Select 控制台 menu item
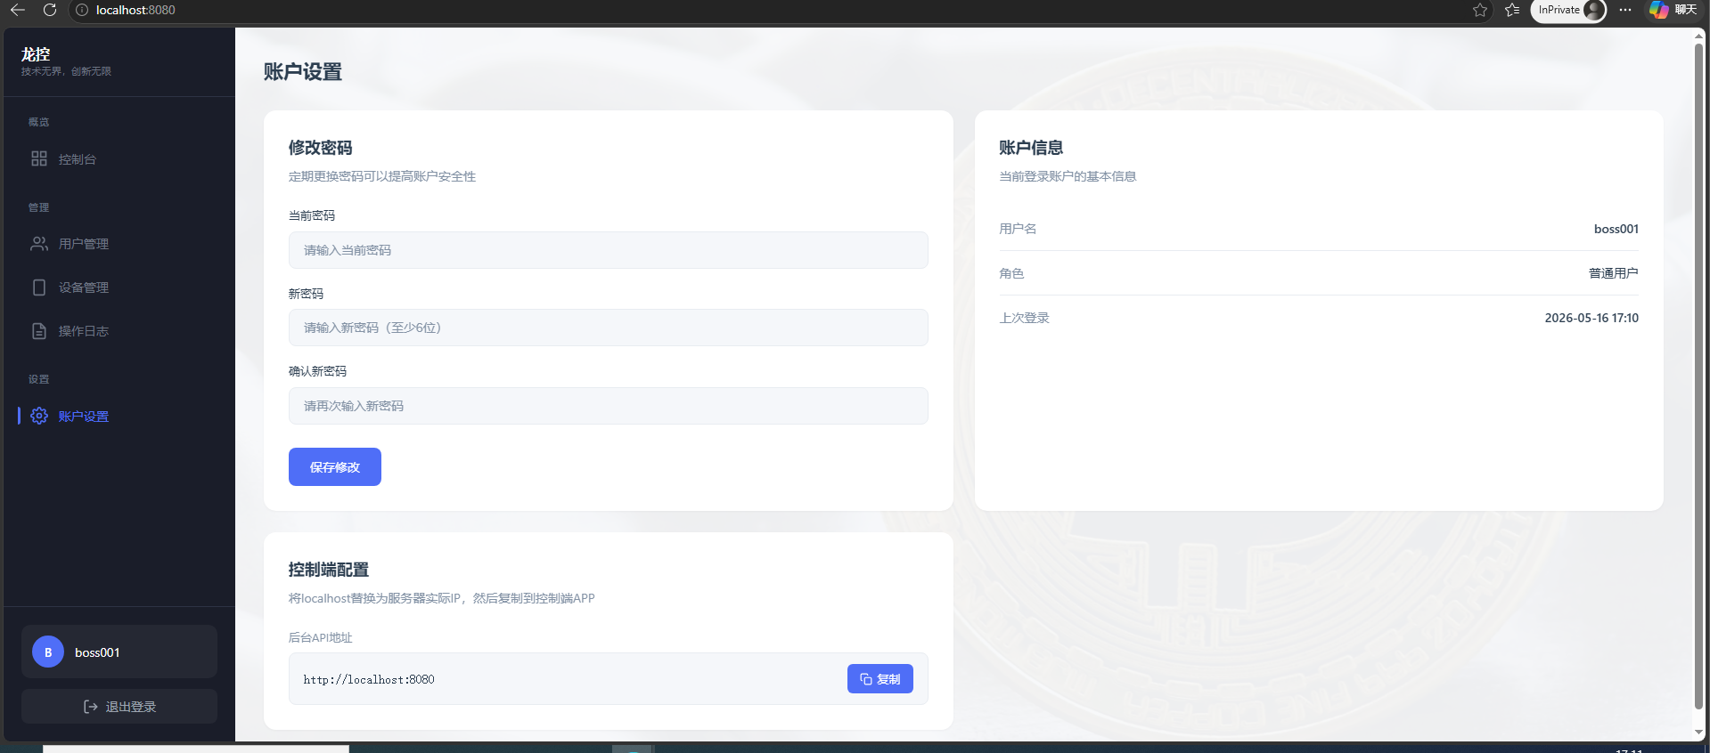Image resolution: width=1710 pixels, height=753 pixels. [119, 159]
